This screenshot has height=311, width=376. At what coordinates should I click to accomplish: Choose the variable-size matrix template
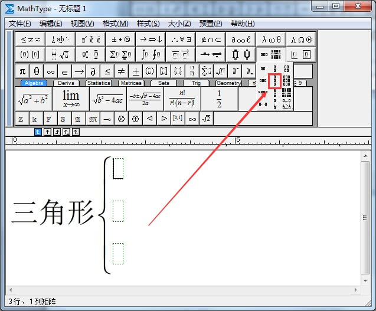(x=286, y=104)
